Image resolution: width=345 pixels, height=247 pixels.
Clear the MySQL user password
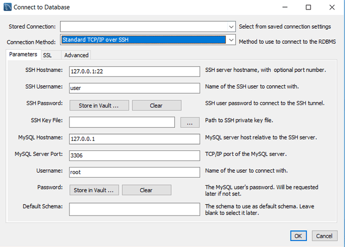coord(146,190)
